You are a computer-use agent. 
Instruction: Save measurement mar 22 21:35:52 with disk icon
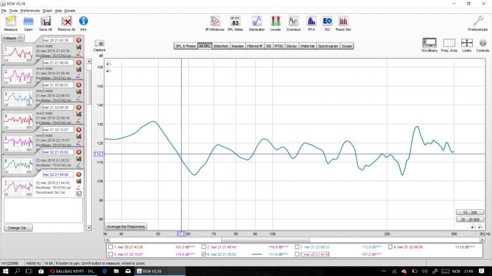pos(79,159)
